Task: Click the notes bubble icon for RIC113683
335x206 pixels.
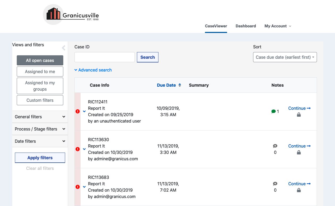Action: click(x=275, y=183)
